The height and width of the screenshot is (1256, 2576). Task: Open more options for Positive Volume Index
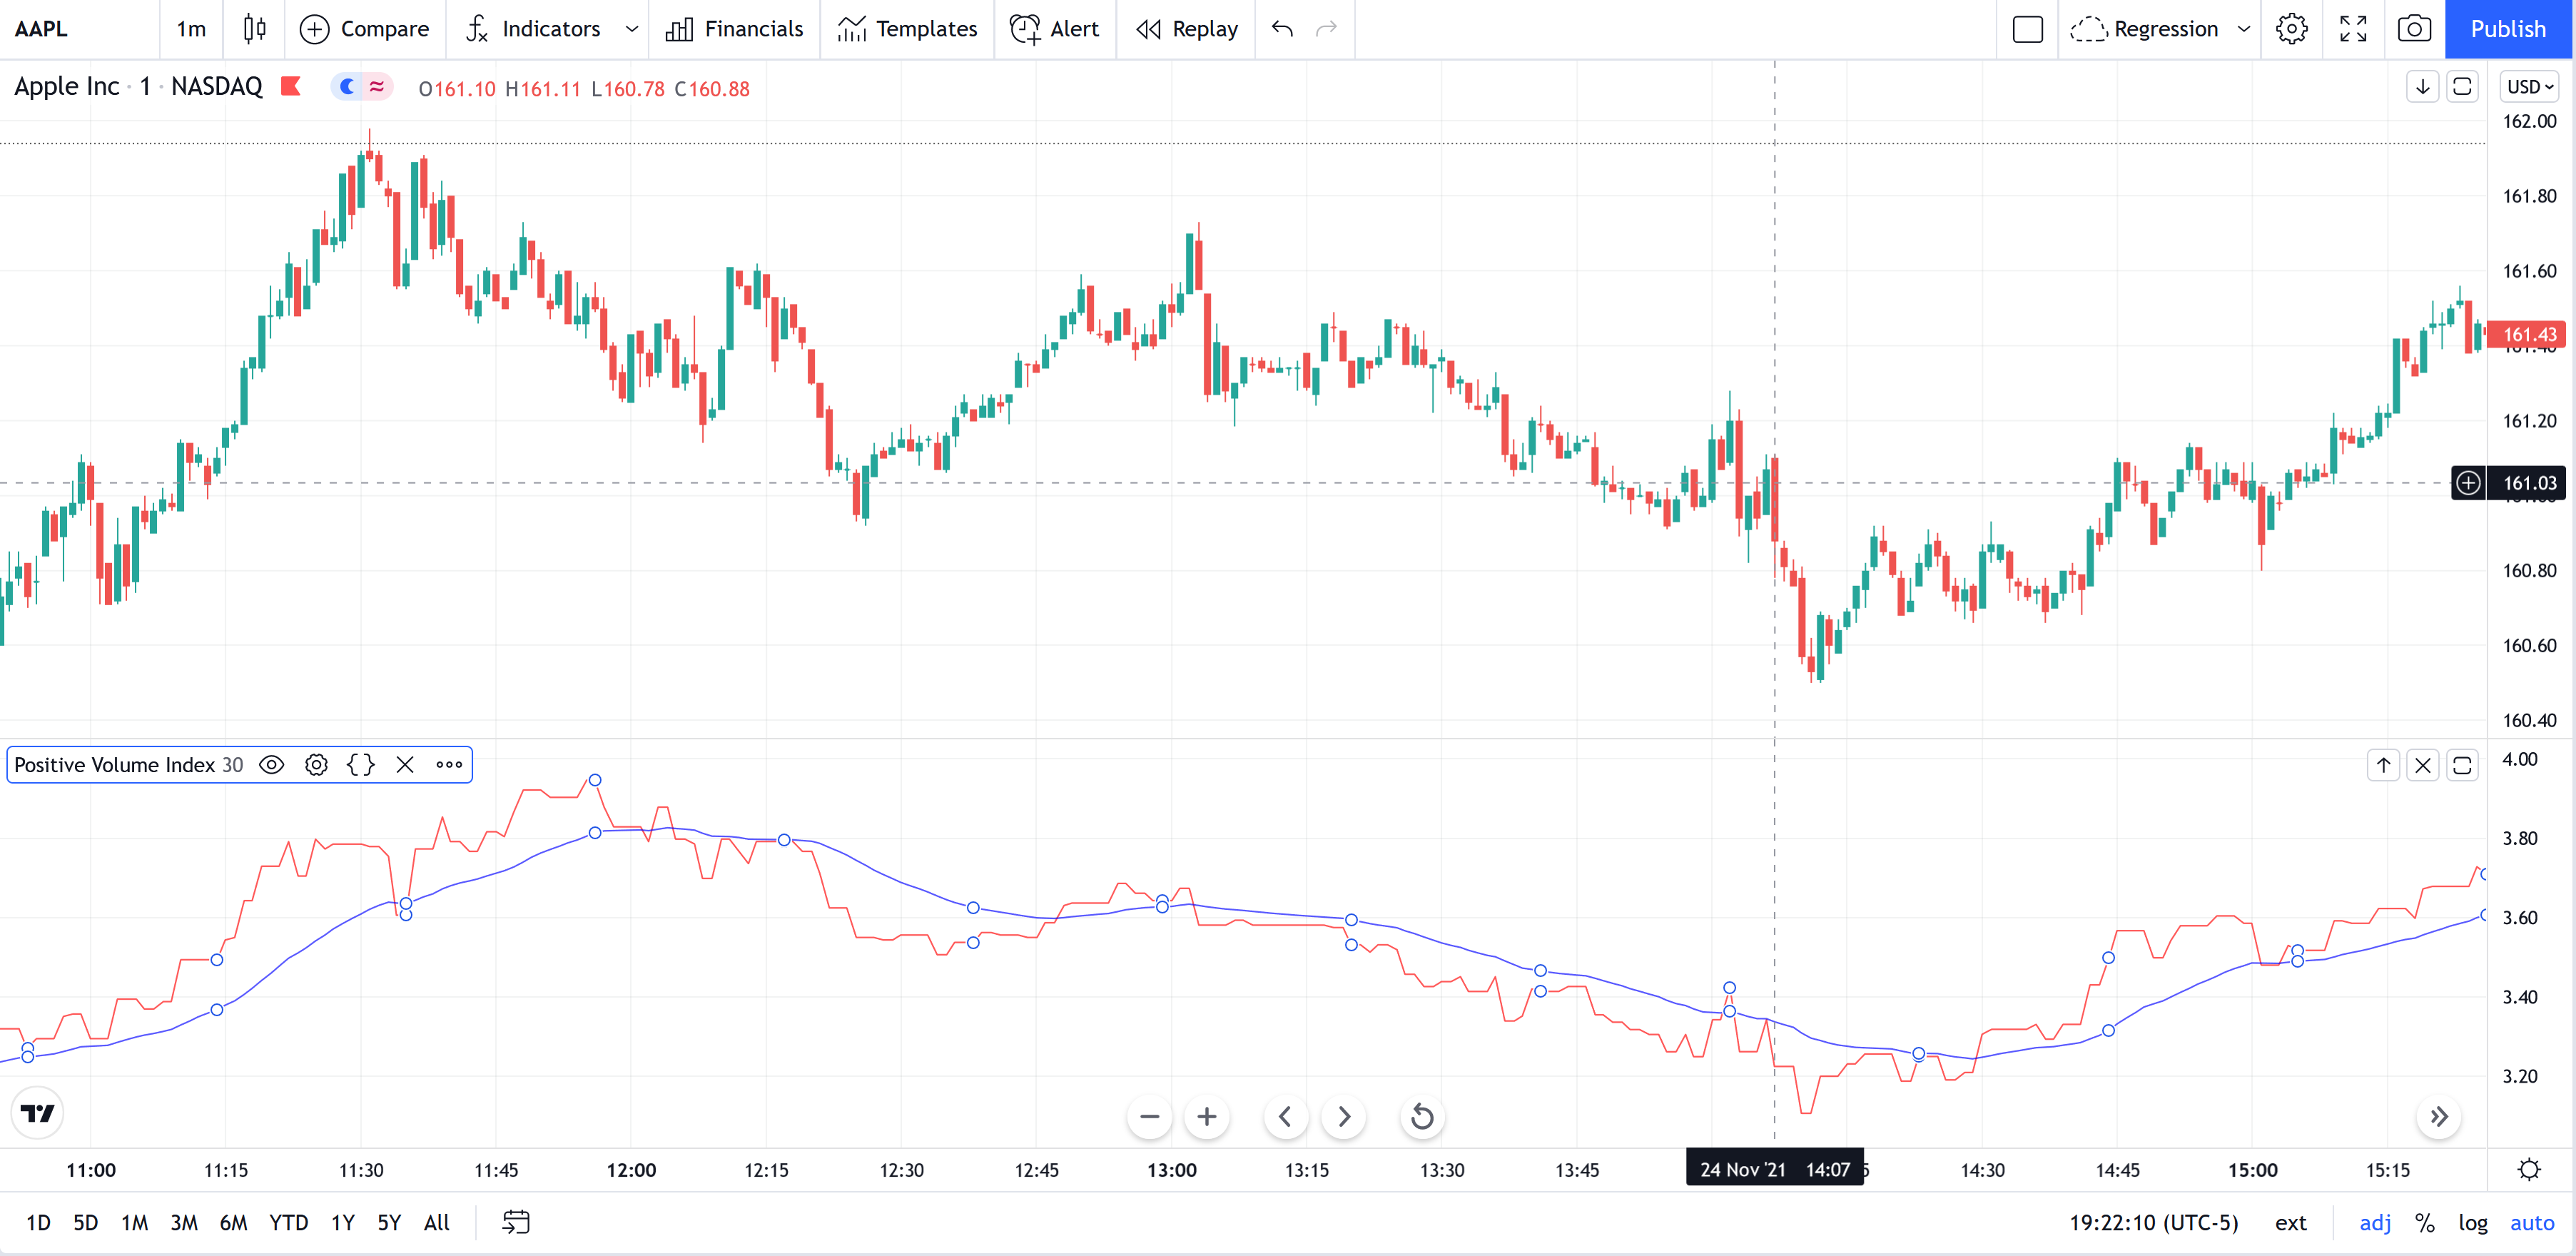[x=449, y=765]
